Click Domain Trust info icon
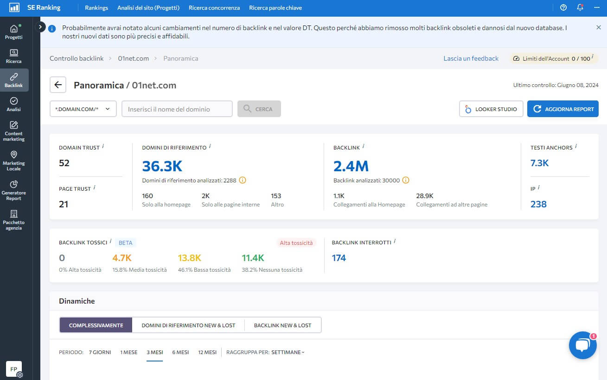 103,146
